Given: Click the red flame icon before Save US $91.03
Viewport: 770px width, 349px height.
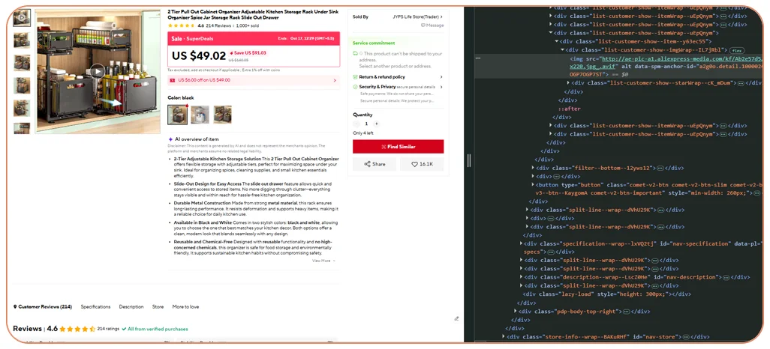Looking at the screenshot, I should pos(231,53).
